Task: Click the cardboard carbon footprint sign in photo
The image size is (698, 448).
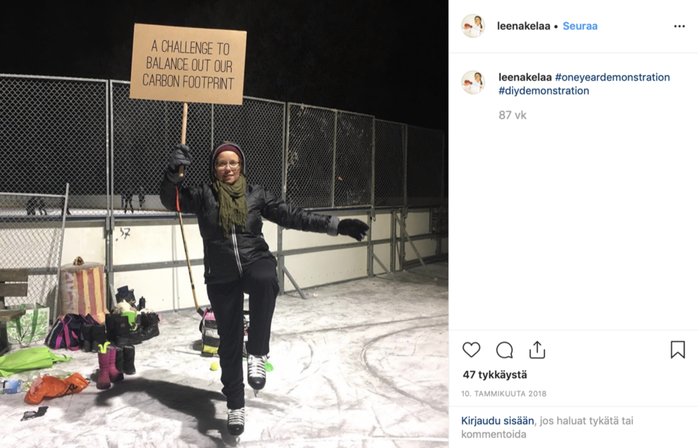Action: 188,64
